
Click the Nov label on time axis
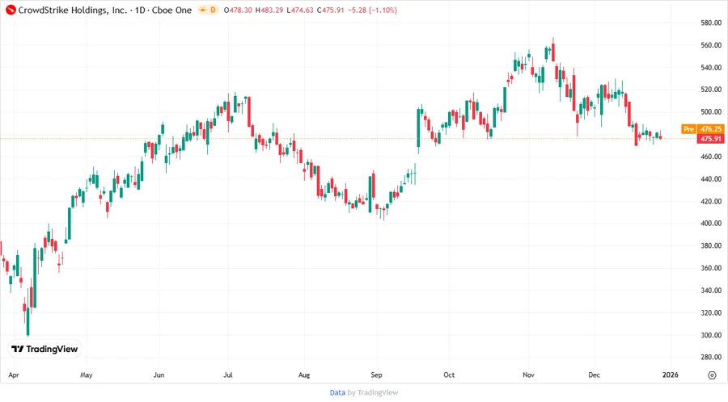pyautogui.click(x=528, y=375)
